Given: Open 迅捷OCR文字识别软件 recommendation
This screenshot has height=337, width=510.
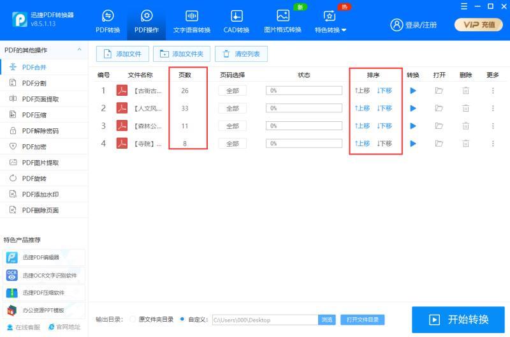Looking at the screenshot, I should (x=44, y=276).
